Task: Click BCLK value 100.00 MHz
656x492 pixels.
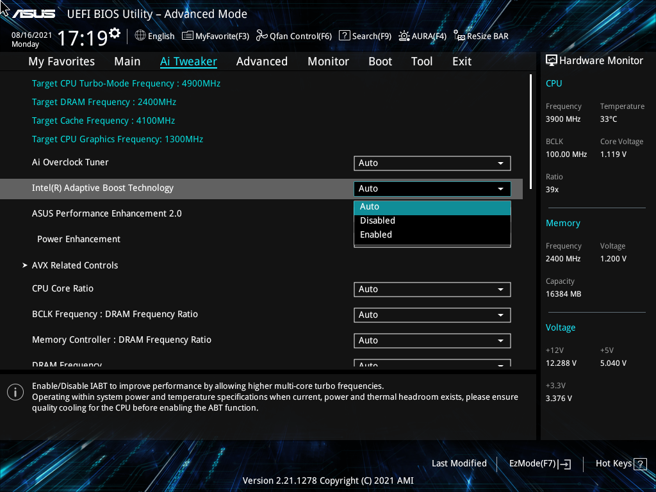Action: click(566, 154)
